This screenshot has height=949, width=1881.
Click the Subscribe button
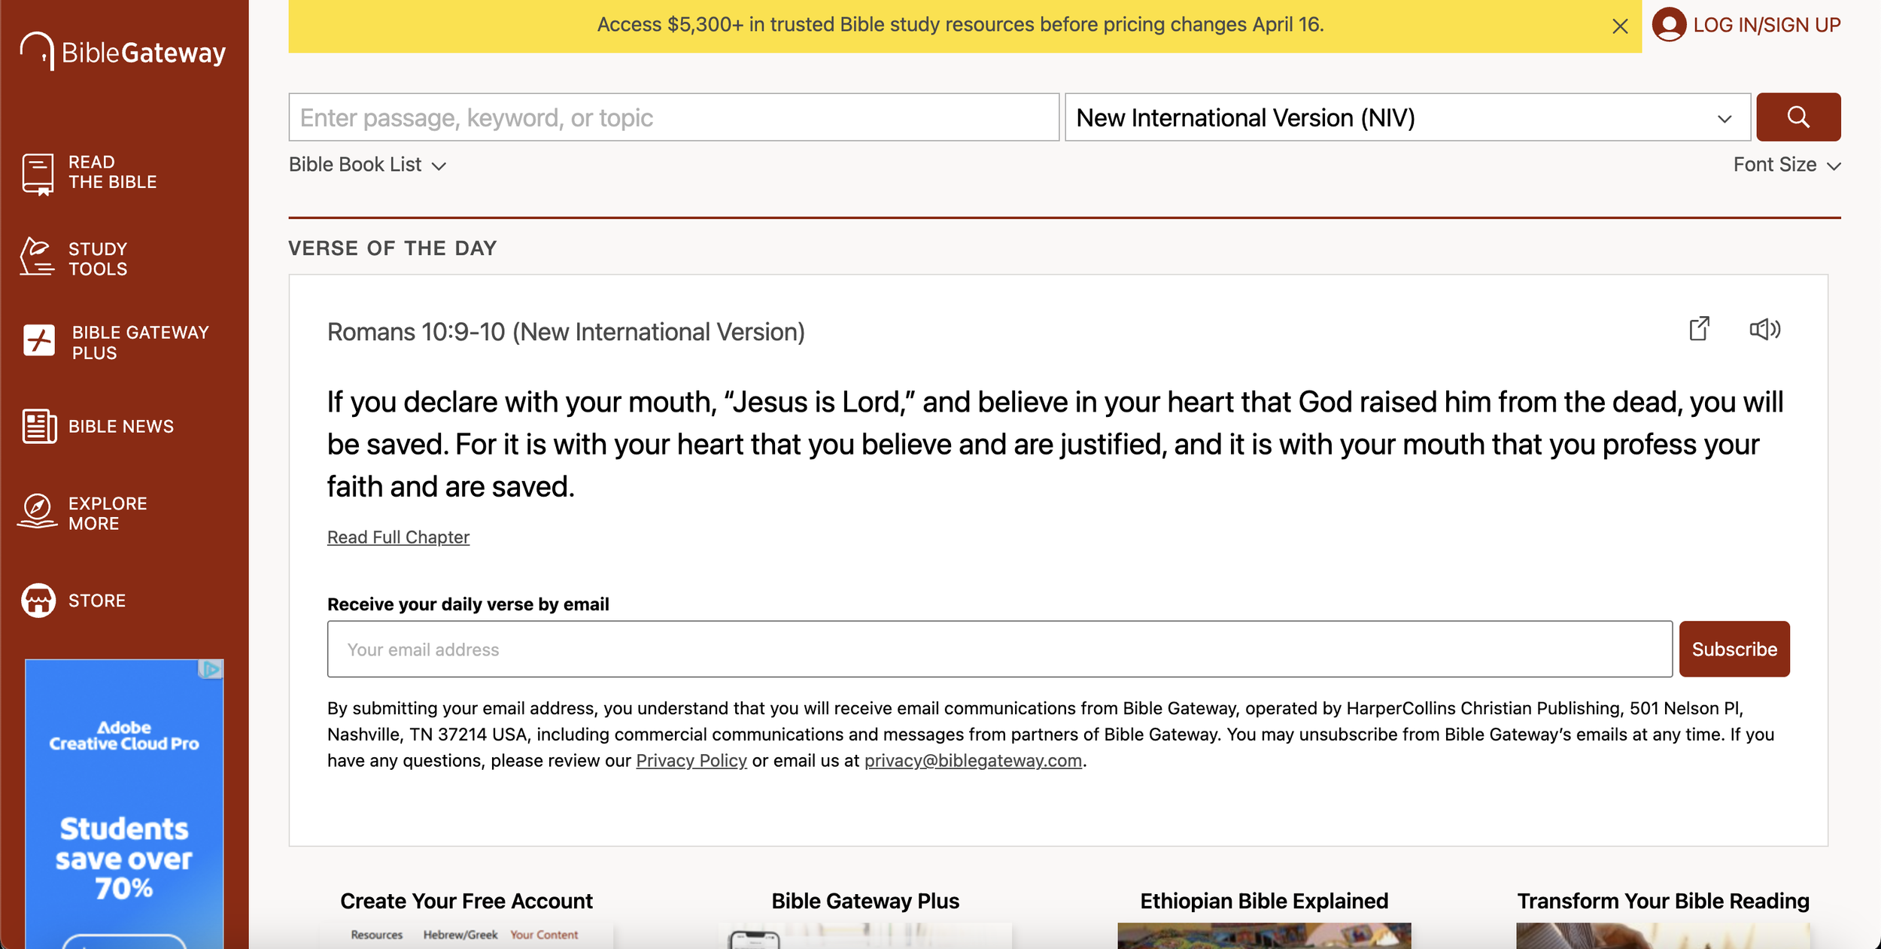pos(1734,649)
